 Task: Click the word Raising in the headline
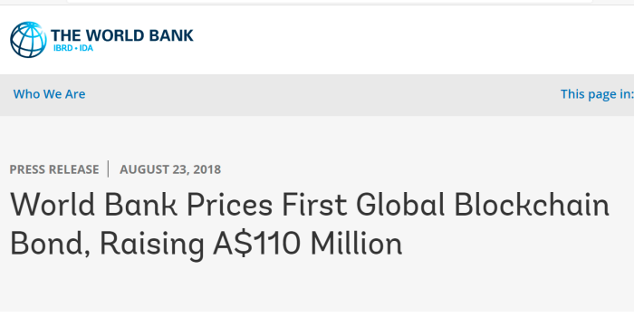(151, 245)
